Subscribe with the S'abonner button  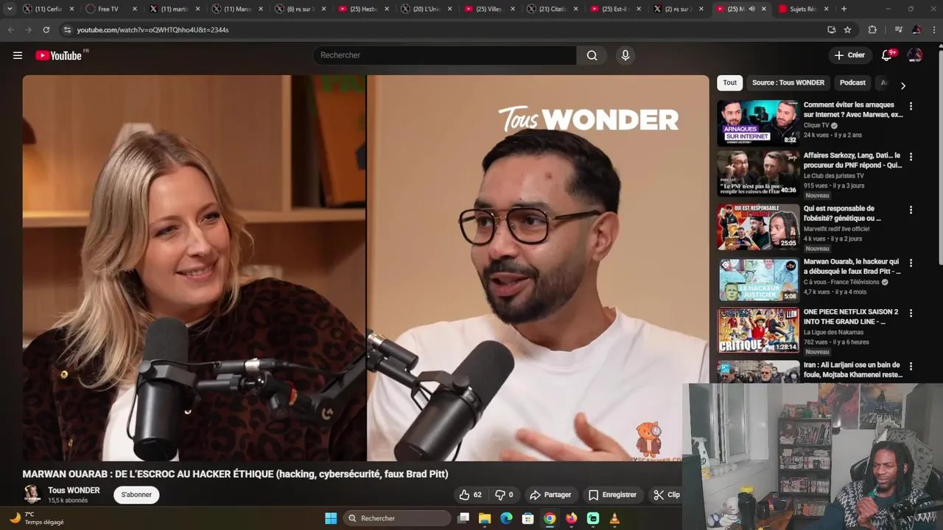click(x=136, y=495)
